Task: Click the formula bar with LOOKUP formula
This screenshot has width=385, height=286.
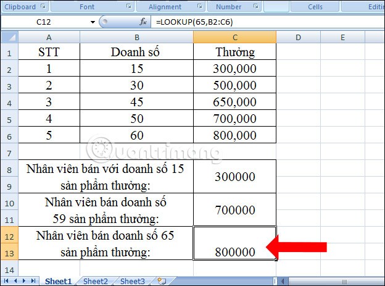Action: tap(268, 22)
